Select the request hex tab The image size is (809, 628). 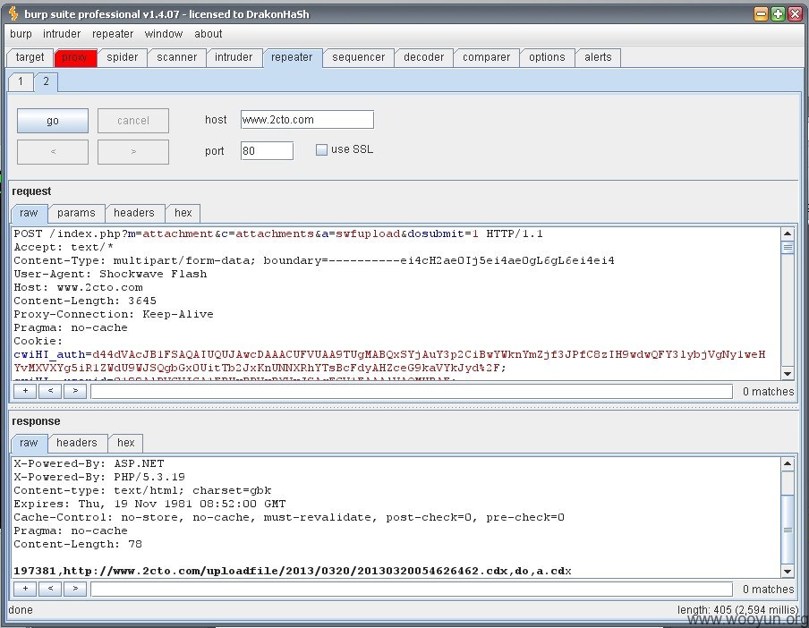coord(183,213)
